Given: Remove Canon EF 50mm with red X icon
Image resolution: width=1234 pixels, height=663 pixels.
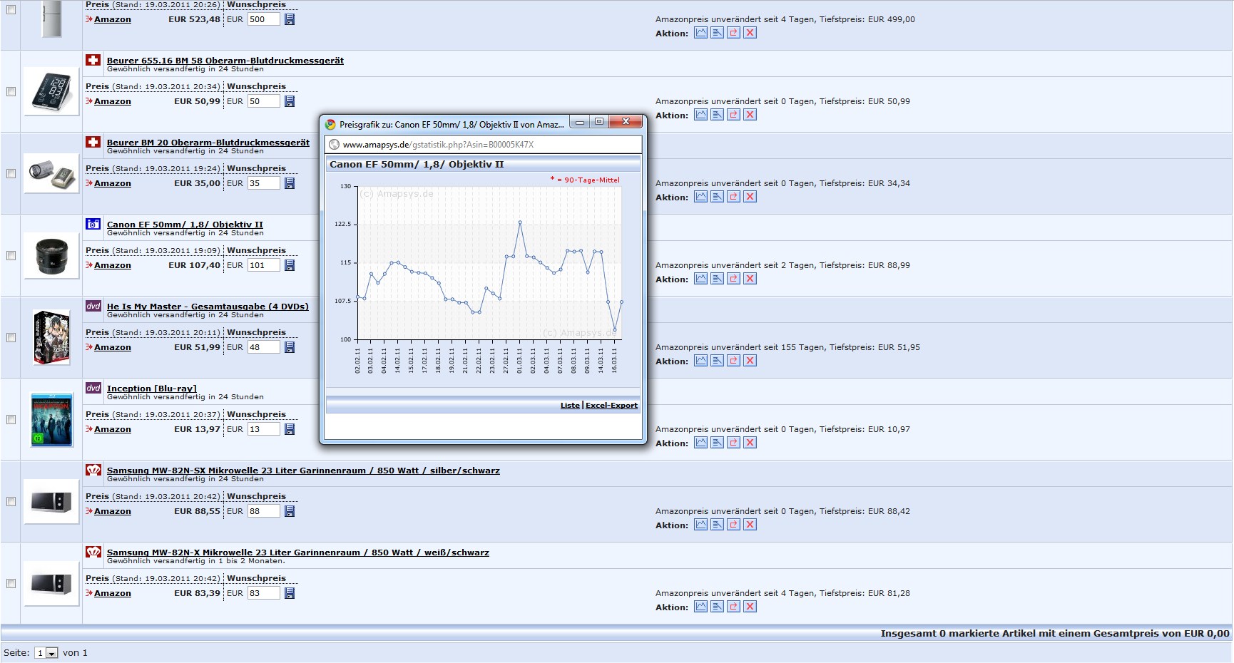Looking at the screenshot, I should [750, 279].
